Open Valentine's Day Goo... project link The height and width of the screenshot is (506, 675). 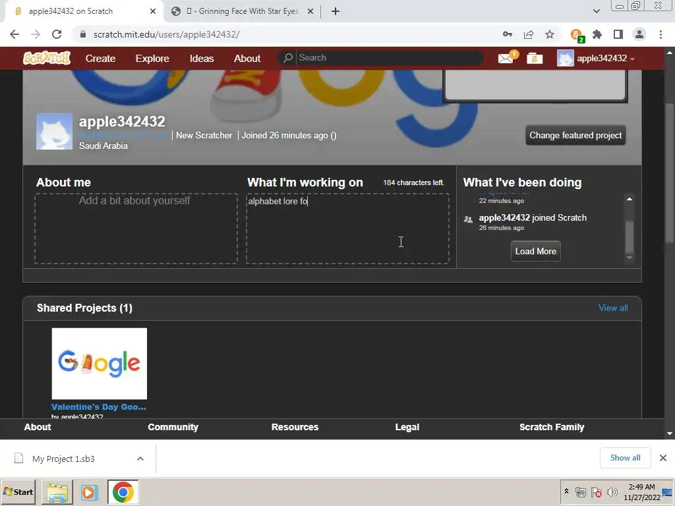click(x=99, y=407)
